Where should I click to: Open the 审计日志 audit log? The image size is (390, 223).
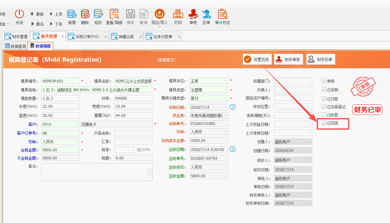point(223,14)
